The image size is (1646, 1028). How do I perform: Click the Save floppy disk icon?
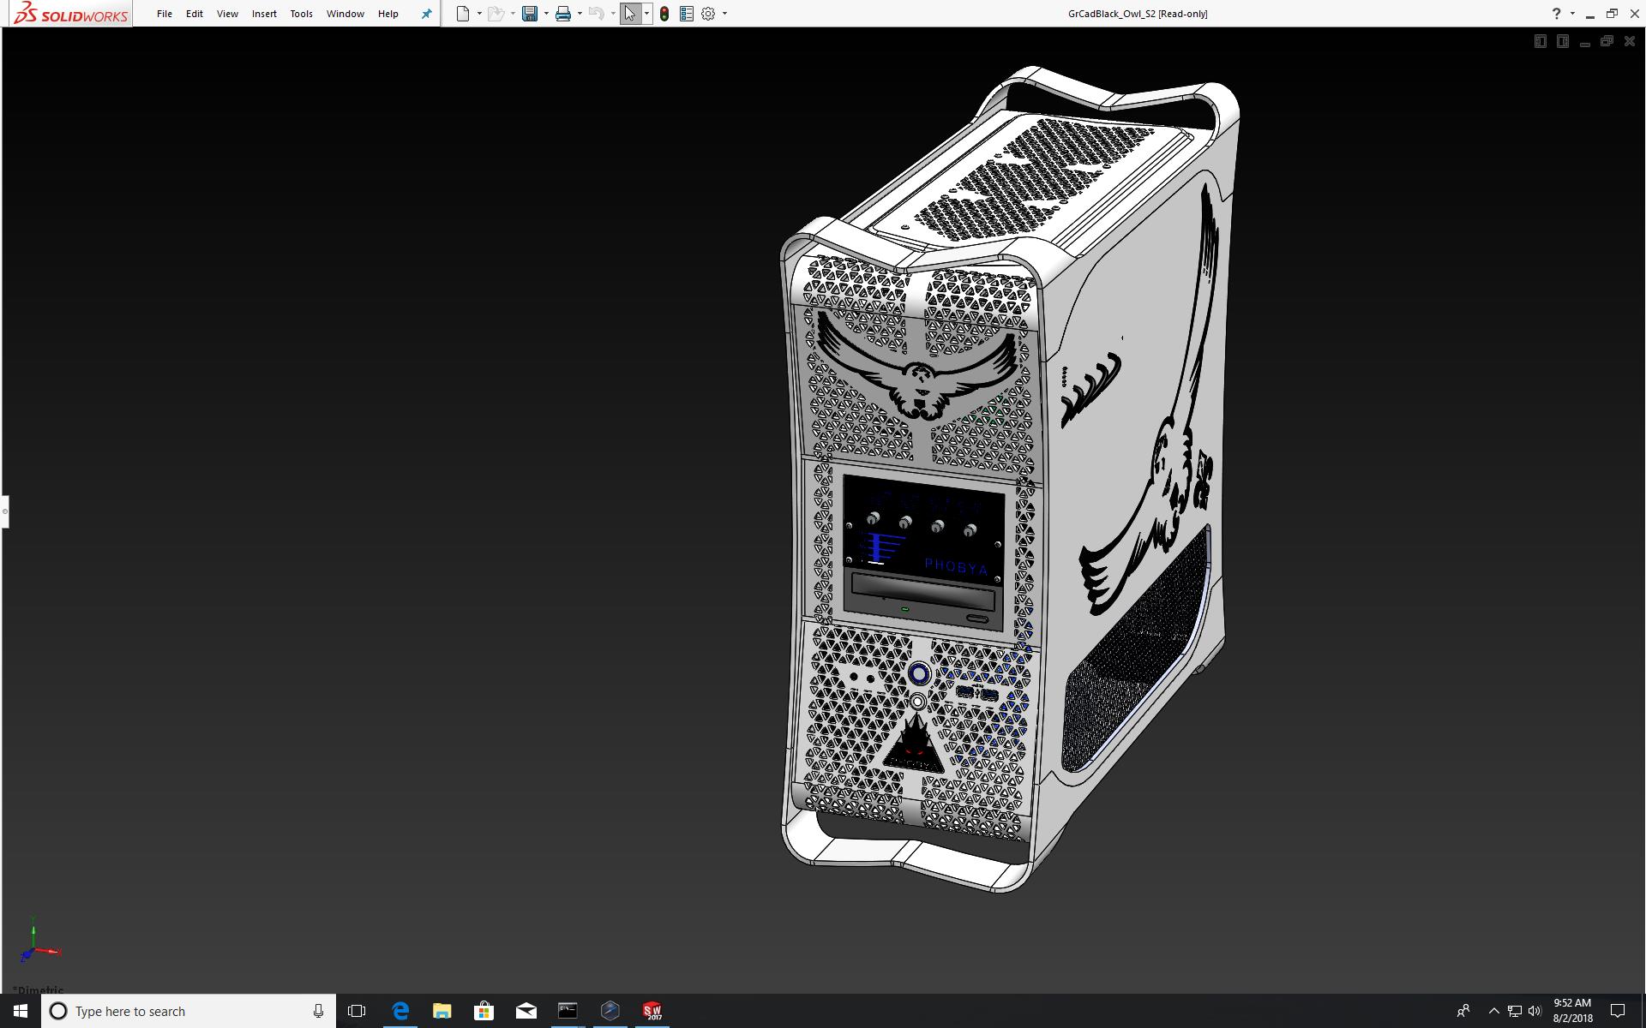pos(530,14)
